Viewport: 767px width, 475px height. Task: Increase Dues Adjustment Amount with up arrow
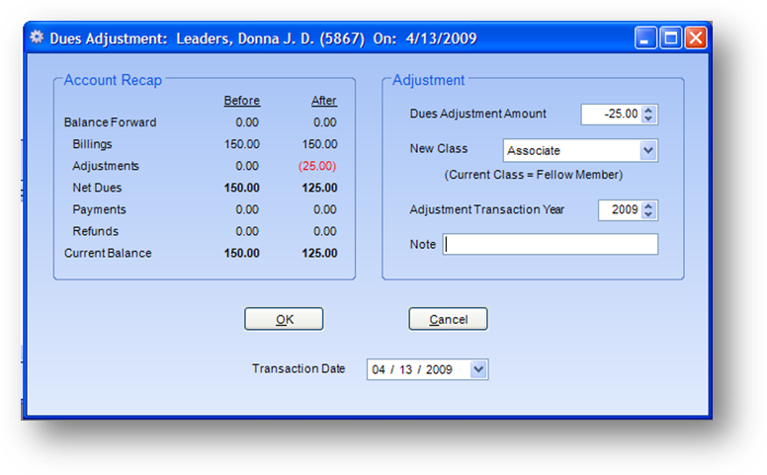click(x=648, y=110)
